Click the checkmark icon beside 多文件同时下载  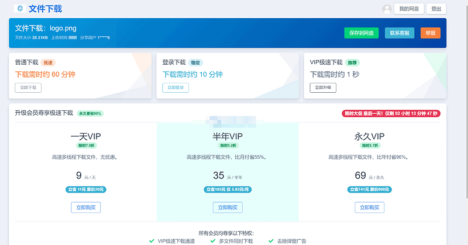pos(212,240)
